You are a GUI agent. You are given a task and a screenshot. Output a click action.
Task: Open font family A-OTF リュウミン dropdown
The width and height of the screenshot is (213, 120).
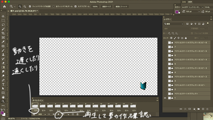pyautogui.click(x=203, y=7)
